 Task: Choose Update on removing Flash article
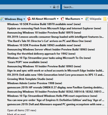coord(54,28)
